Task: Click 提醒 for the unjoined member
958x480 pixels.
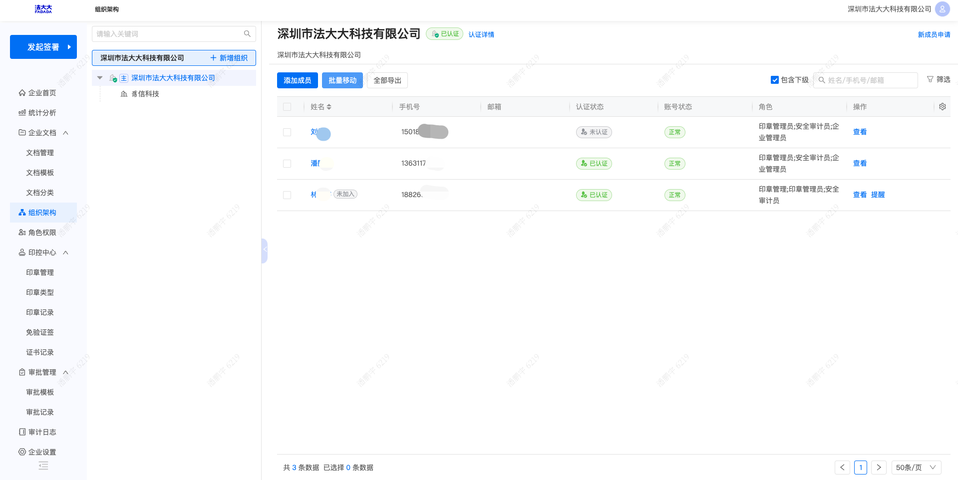Action: 878,195
